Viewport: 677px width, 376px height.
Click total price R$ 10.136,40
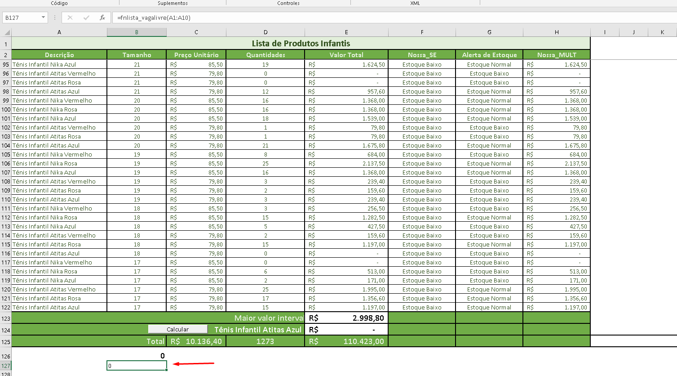point(196,341)
